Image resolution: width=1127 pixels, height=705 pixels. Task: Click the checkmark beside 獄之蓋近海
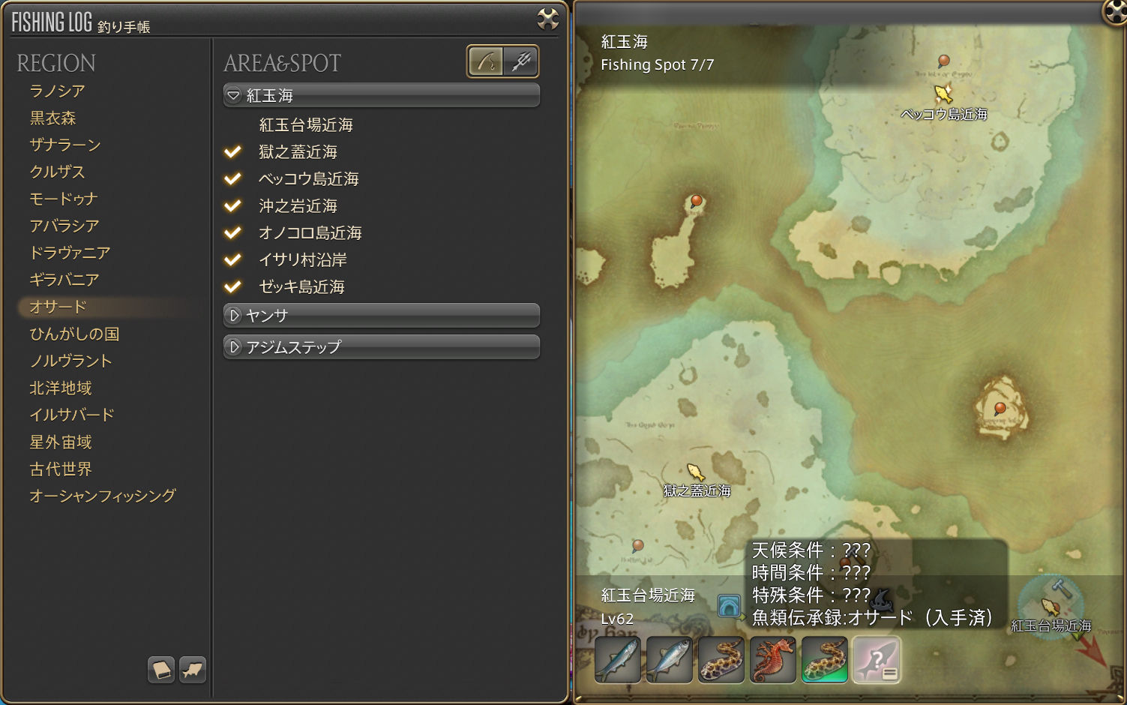coord(233,151)
